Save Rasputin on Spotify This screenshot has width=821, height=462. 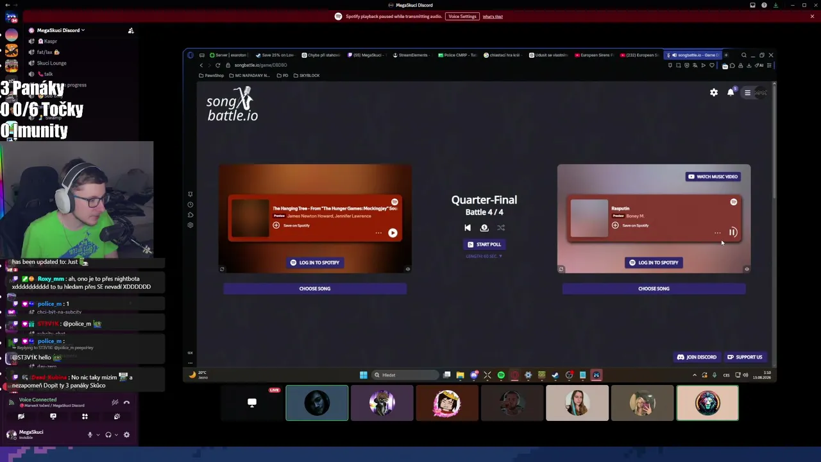tap(631, 225)
